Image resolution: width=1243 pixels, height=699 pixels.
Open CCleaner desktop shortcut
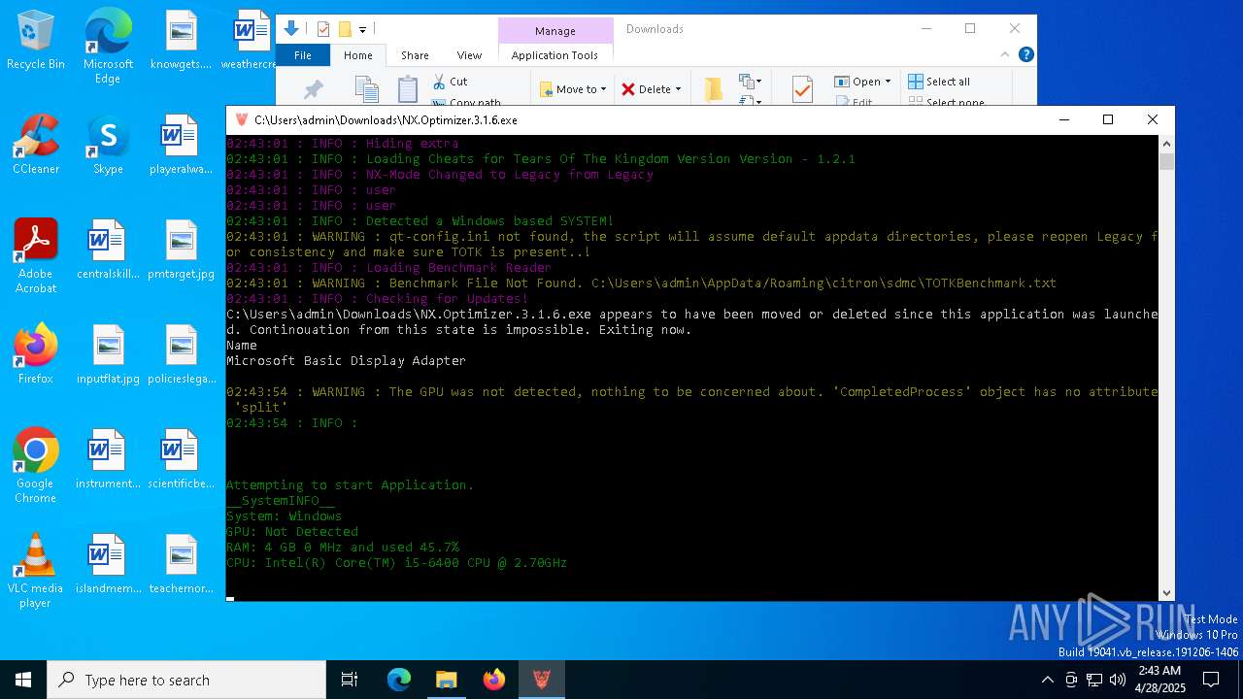pyautogui.click(x=36, y=146)
